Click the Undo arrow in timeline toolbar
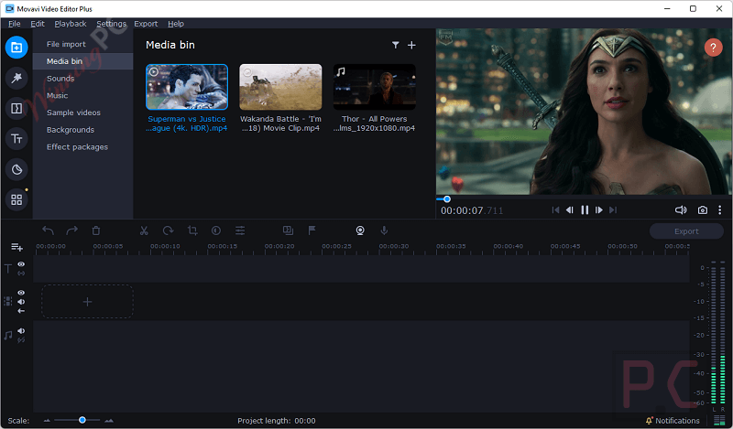Viewport: 733px width, 429px height. coord(49,231)
